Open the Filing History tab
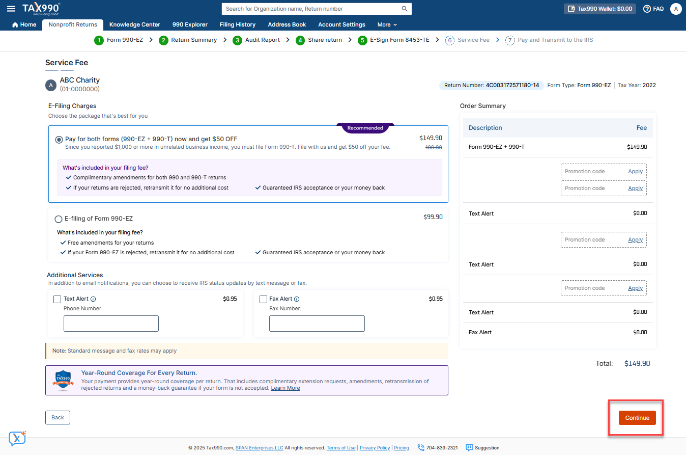The image size is (686, 455). (x=238, y=24)
